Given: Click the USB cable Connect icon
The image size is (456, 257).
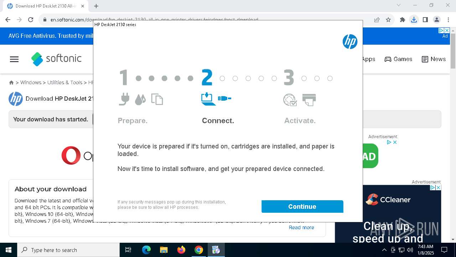Looking at the screenshot, I should [x=224, y=98].
